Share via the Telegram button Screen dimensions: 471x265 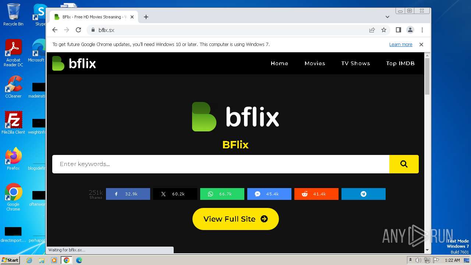[x=364, y=194]
